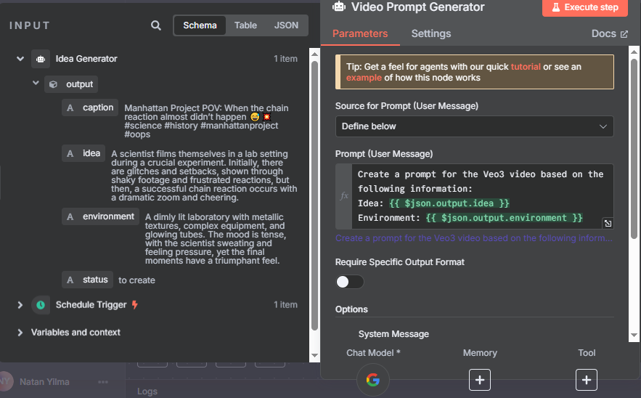Open the Docs link
Viewport: 641px width, 398px height.
(x=610, y=33)
